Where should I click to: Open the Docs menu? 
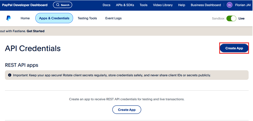point(106,5)
